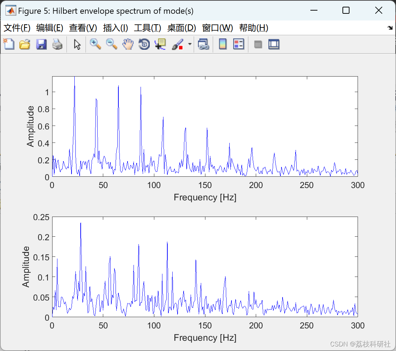
Task: Select the Edit Plot arrow tool
Action: coord(77,44)
